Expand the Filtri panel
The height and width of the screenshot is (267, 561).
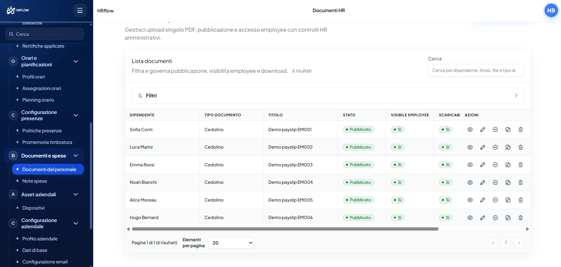(x=328, y=96)
